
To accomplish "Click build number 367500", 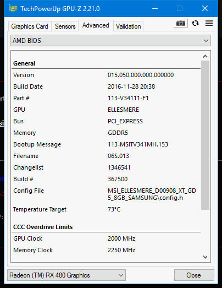I will point(118,179).
